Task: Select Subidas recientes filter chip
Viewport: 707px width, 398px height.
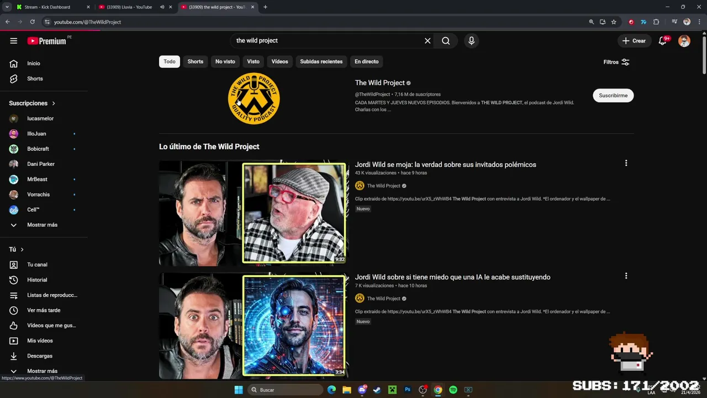Action: coord(321,61)
